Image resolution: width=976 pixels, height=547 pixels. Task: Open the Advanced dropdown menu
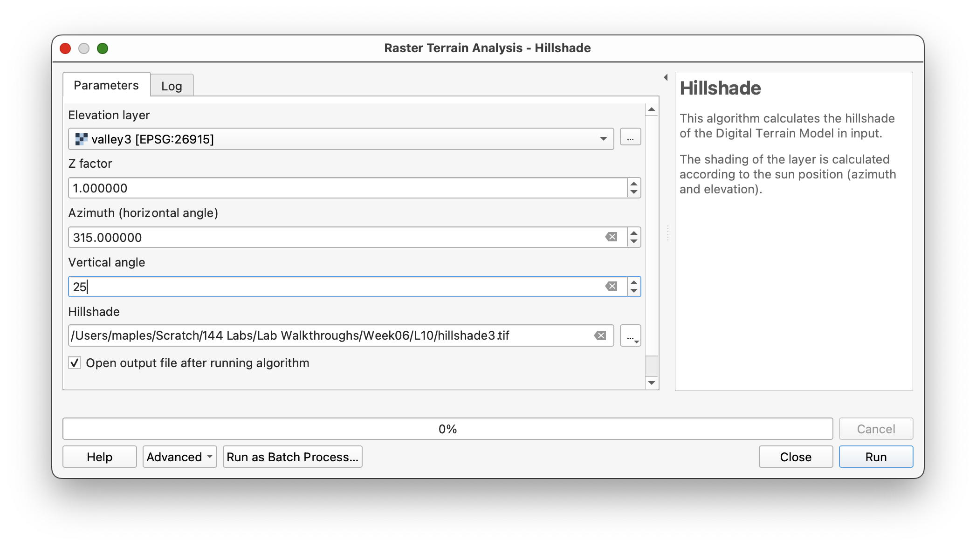[x=179, y=457]
